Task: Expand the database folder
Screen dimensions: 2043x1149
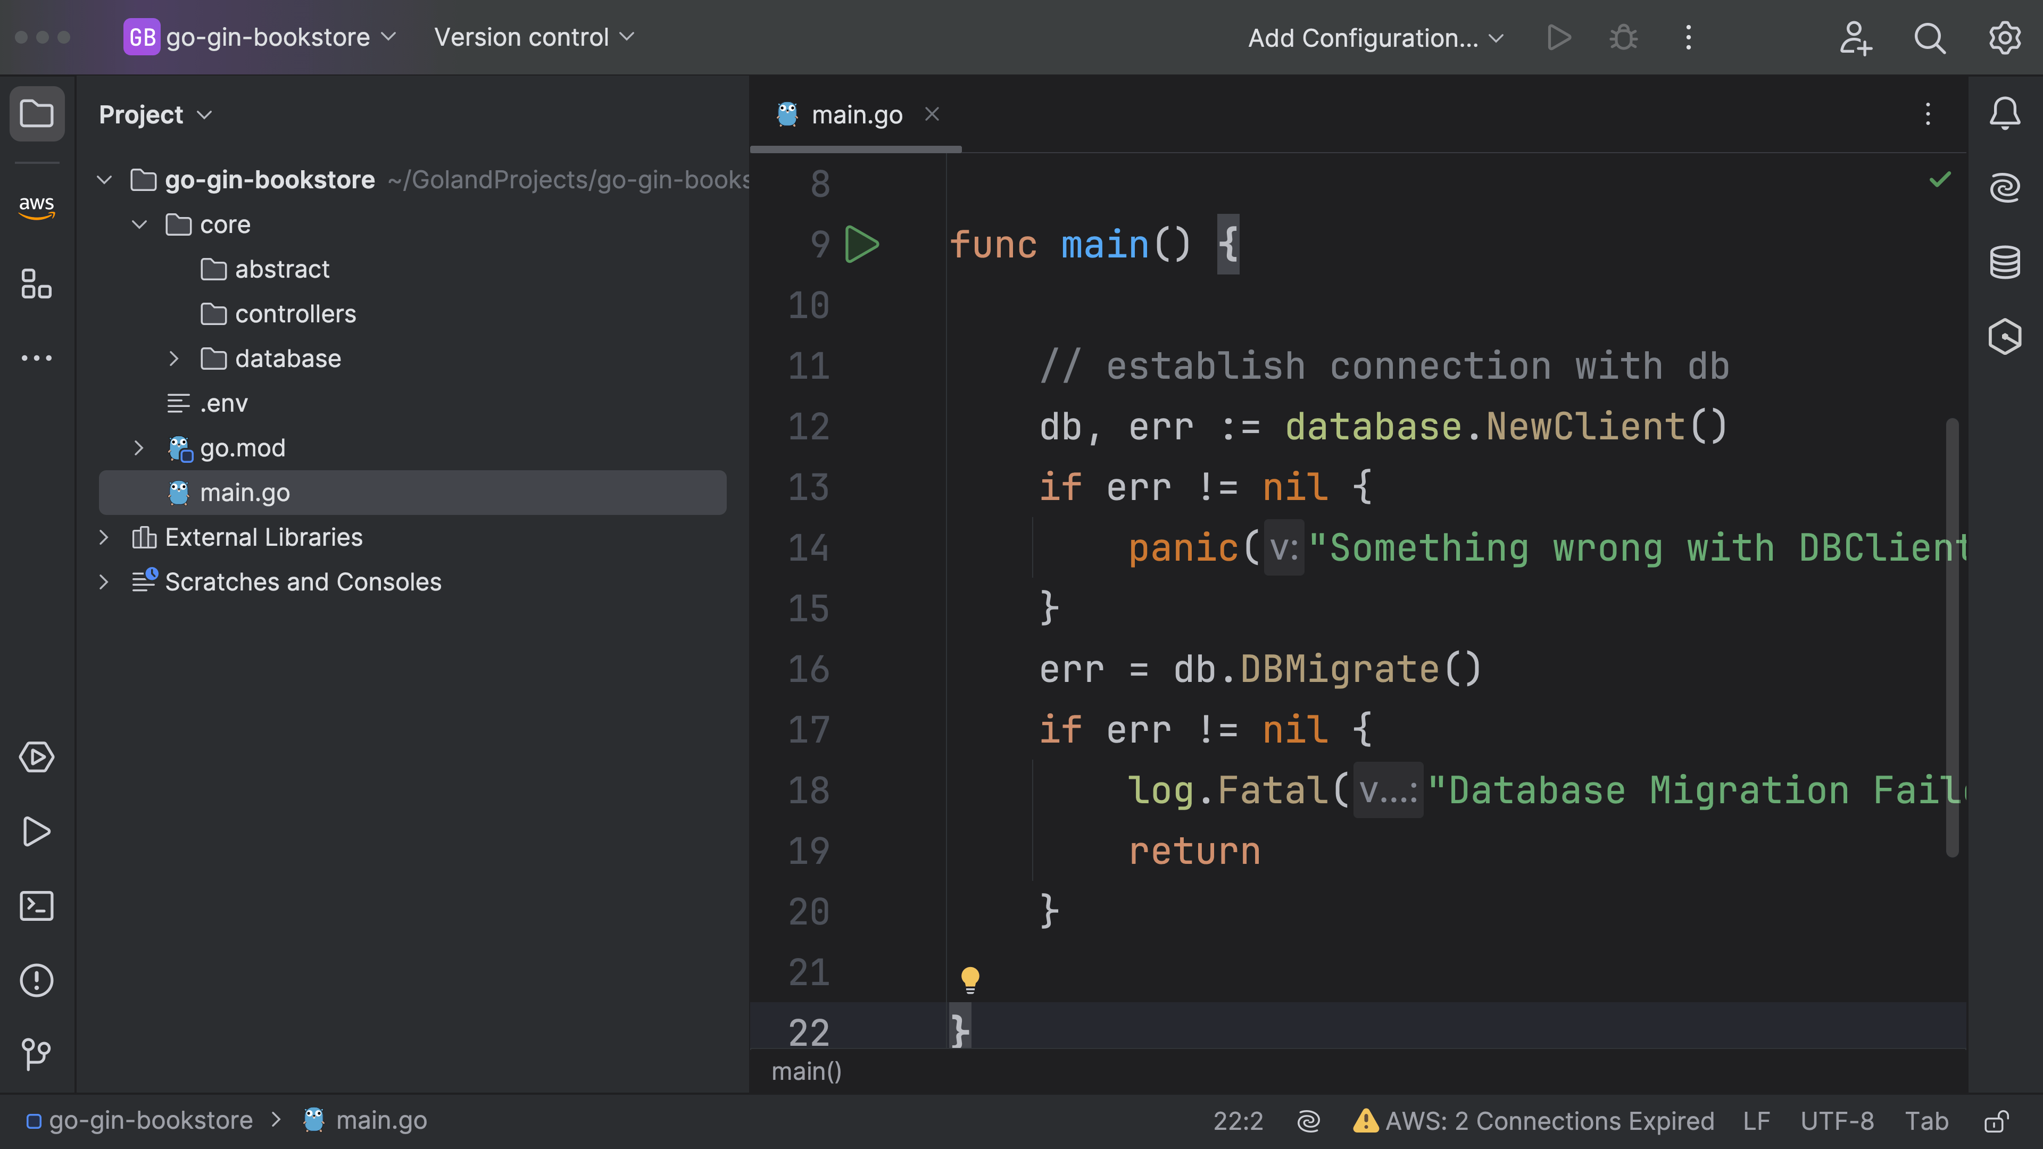Action: [x=175, y=359]
